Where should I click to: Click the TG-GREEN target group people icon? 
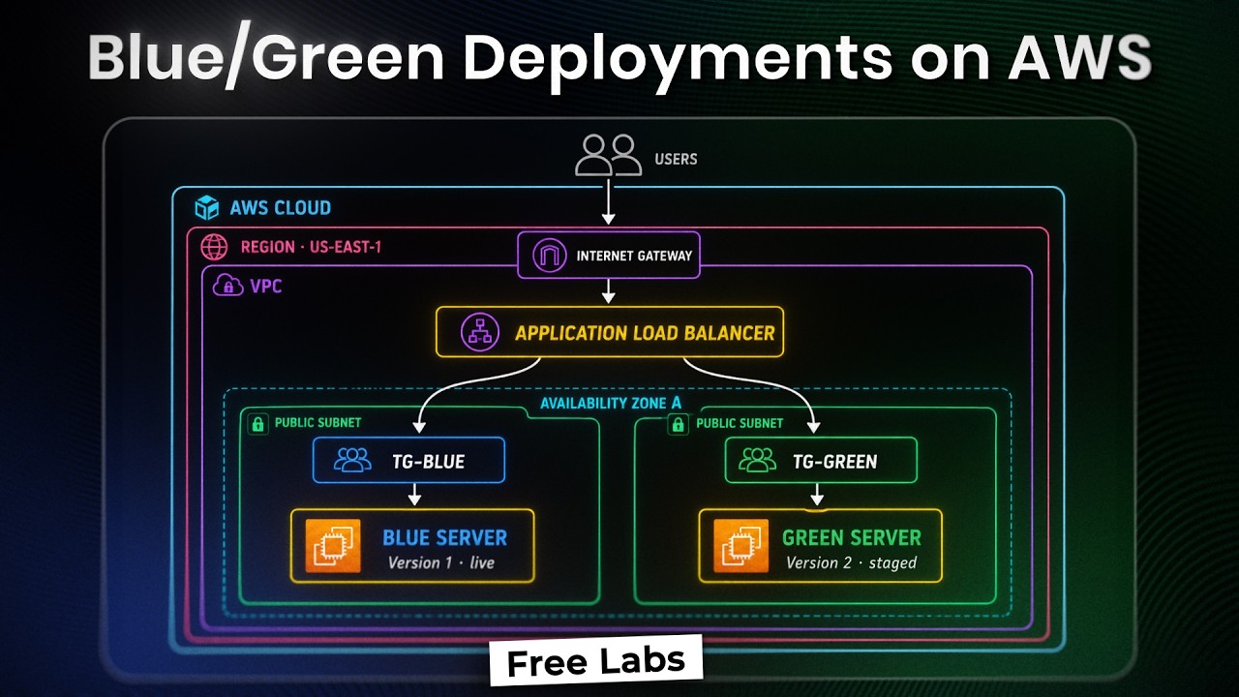(x=758, y=461)
